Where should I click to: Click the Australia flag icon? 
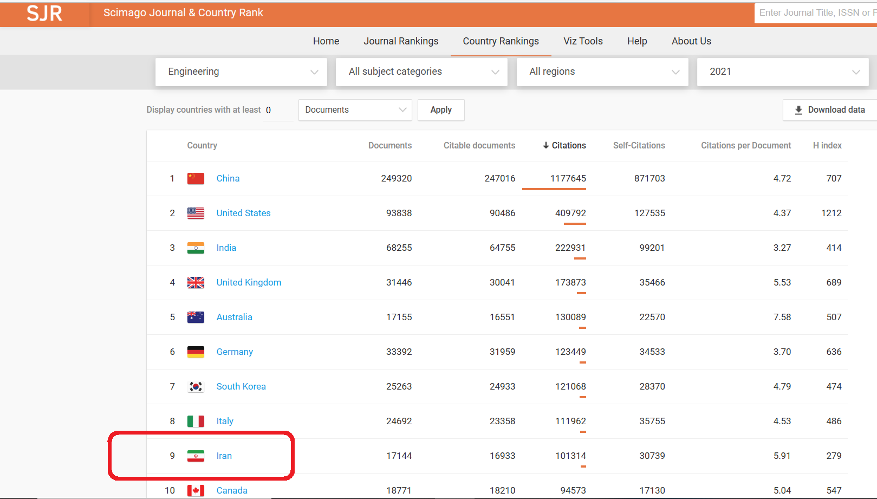pyautogui.click(x=196, y=317)
